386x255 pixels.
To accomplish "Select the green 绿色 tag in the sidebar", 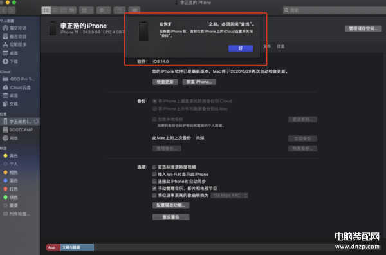I will [x=10, y=197].
